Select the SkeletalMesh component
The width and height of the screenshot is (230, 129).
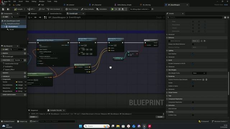[13, 27]
